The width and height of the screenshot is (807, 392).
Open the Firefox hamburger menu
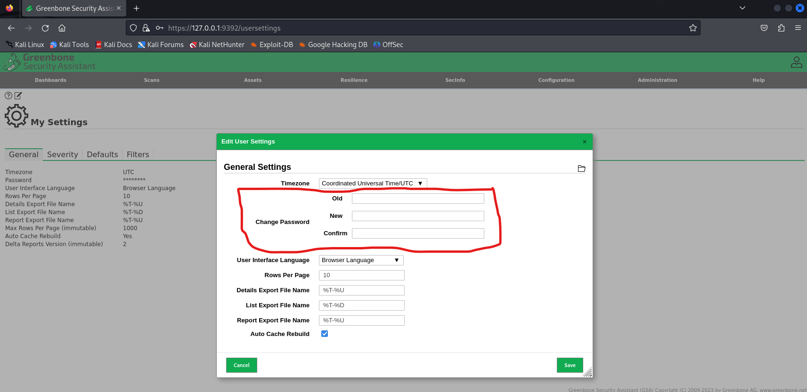point(798,28)
